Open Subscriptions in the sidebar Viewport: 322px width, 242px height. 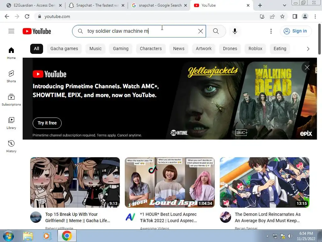coord(11,100)
